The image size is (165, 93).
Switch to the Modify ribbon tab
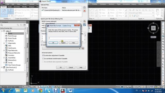[24, 7]
